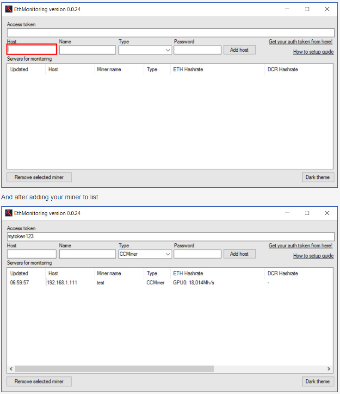Click the Password field in upper window
340x394 pixels.
(x=197, y=50)
